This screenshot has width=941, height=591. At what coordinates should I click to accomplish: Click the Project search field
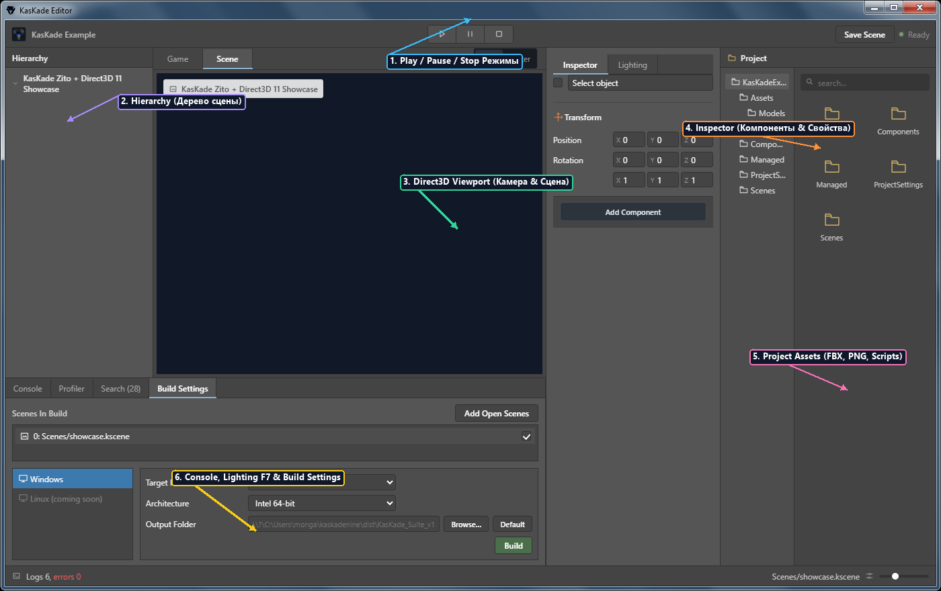[865, 83]
